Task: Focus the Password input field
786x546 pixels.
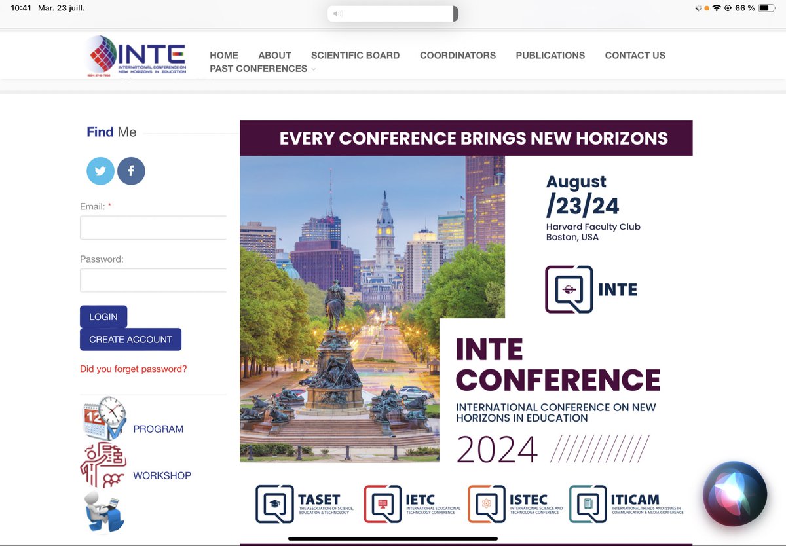Action: coord(153,280)
